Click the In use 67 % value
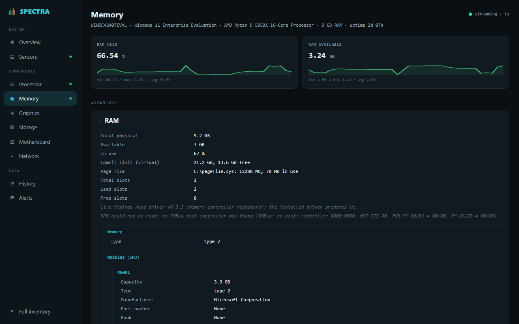 [199, 153]
